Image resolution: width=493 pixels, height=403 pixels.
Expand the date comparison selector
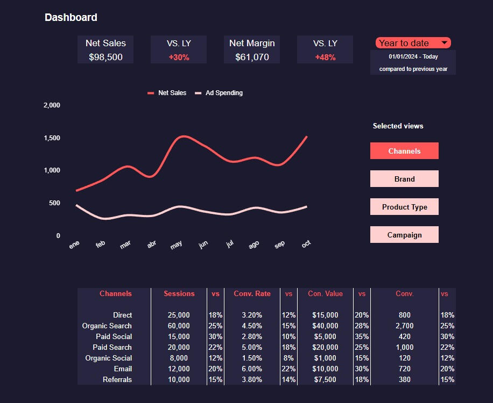[x=412, y=42]
